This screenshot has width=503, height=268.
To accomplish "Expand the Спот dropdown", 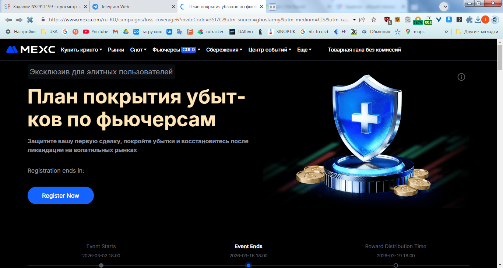I will point(138,50).
